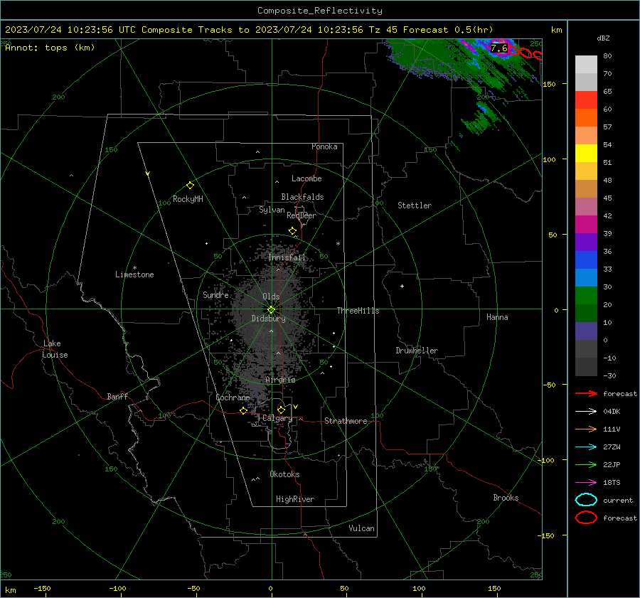Click the HighRiver label
Viewport: 640px width, 598px height.
pos(295,499)
